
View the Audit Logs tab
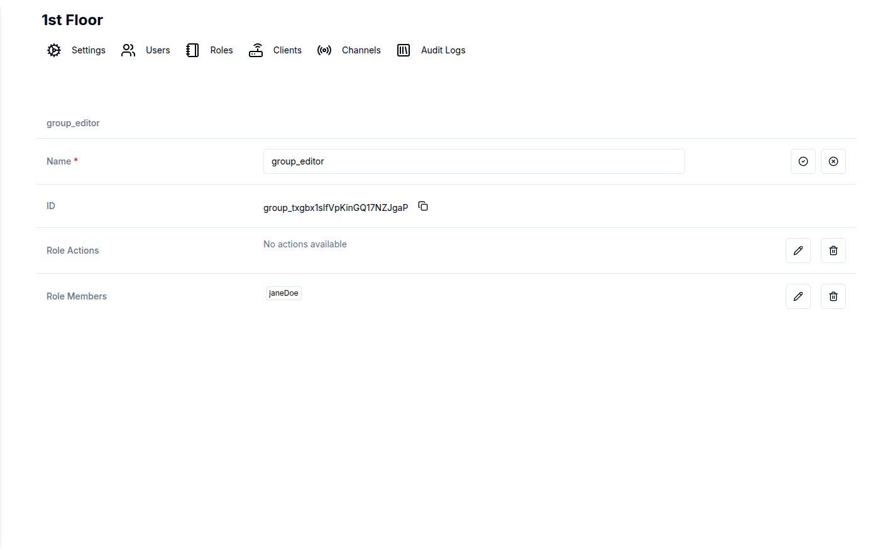431,50
